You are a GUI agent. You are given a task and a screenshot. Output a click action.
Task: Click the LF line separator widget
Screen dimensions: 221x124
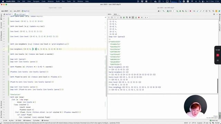coord(190,123)
